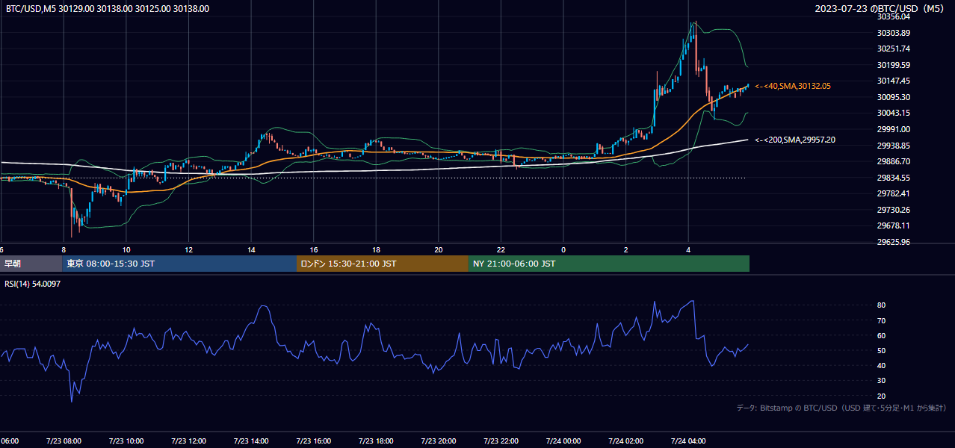Click price axis value 30043.15
Image resolution: width=955 pixels, height=448 pixels.
tap(894, 113)
